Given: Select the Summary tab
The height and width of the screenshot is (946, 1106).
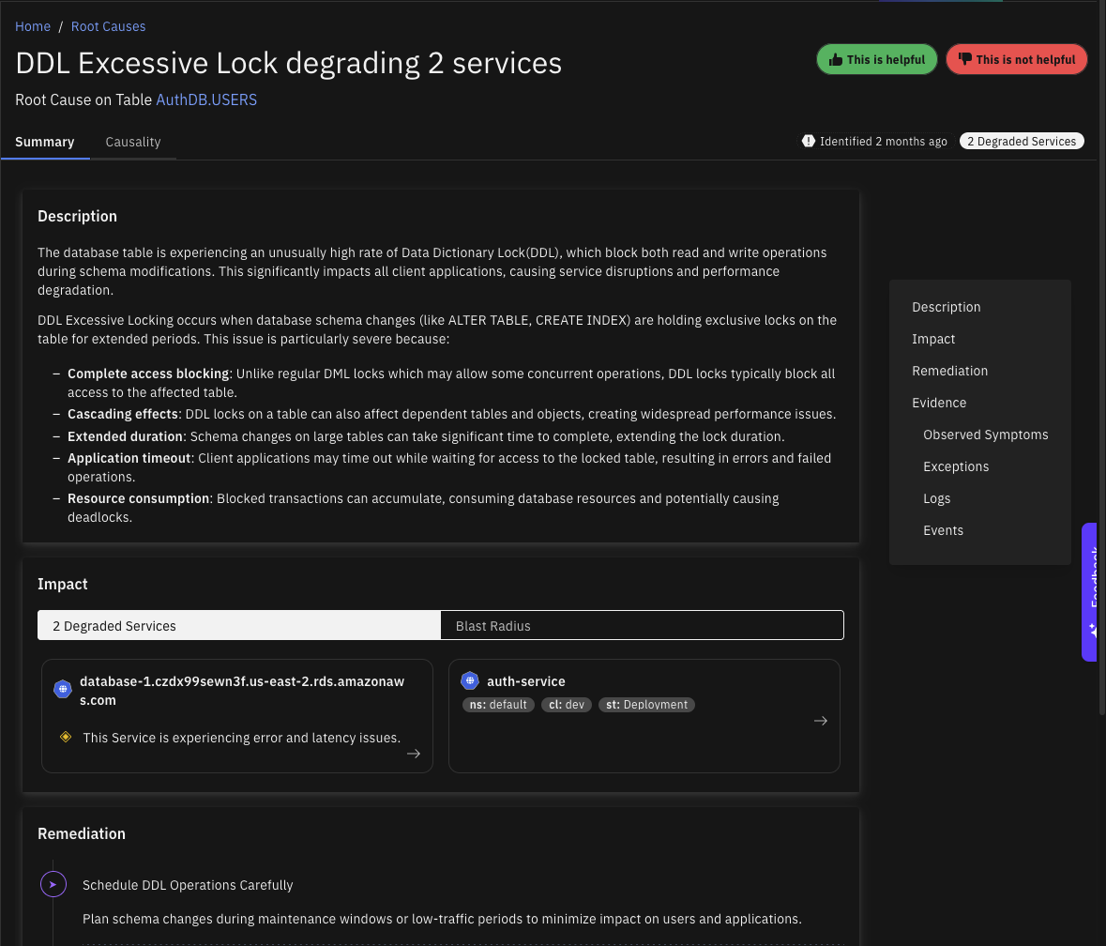Looking at the screenshot, I should (x=45, y=142).
